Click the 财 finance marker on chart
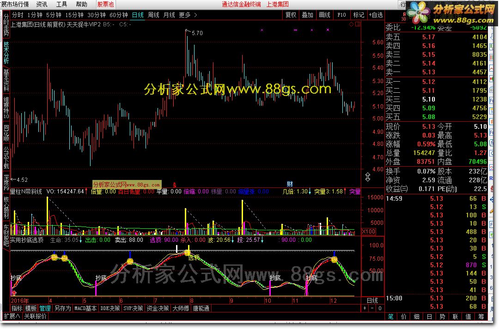 click(290, 184)
